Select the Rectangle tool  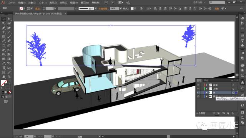tap(3, 37)
